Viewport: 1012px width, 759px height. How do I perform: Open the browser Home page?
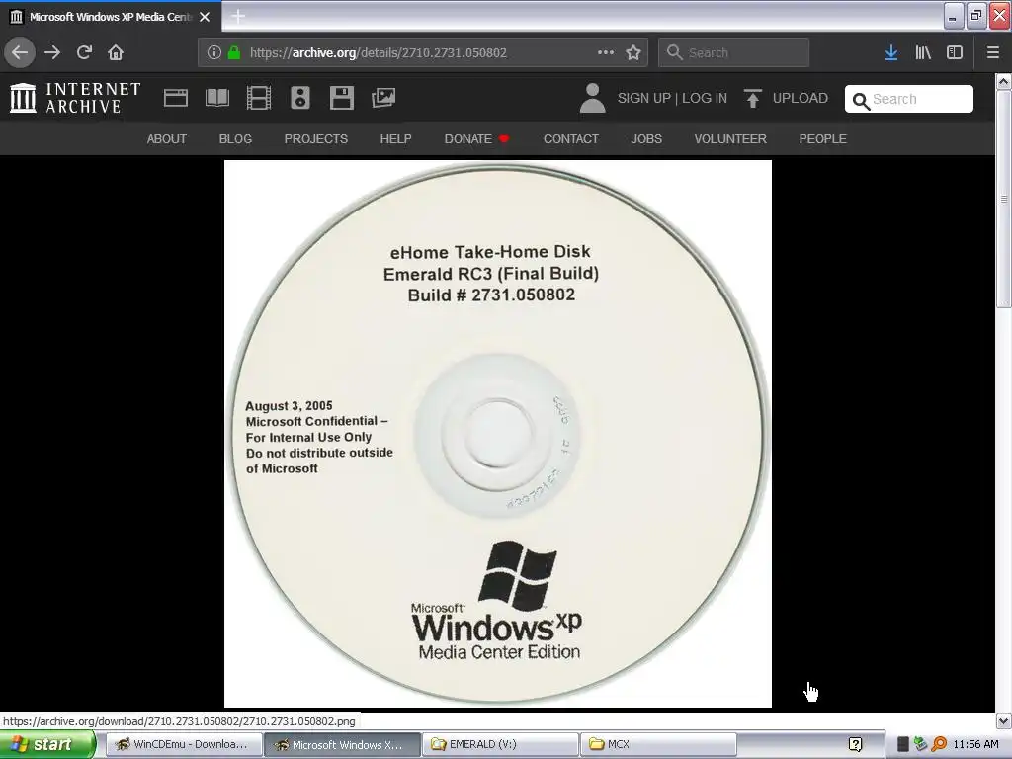tap(116, 52)
